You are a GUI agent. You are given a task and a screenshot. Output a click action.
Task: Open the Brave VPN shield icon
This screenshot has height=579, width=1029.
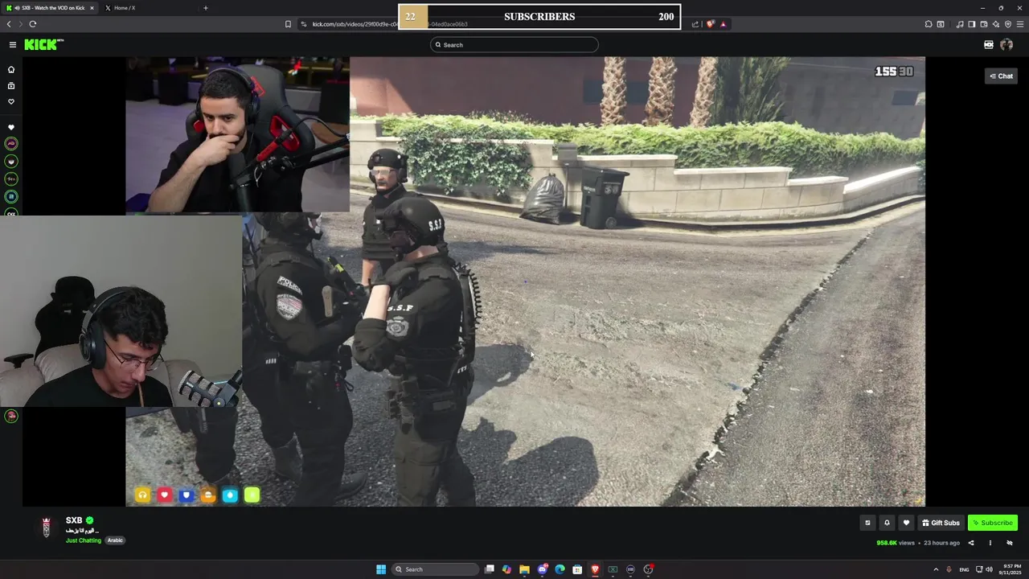click(1008, 24)
